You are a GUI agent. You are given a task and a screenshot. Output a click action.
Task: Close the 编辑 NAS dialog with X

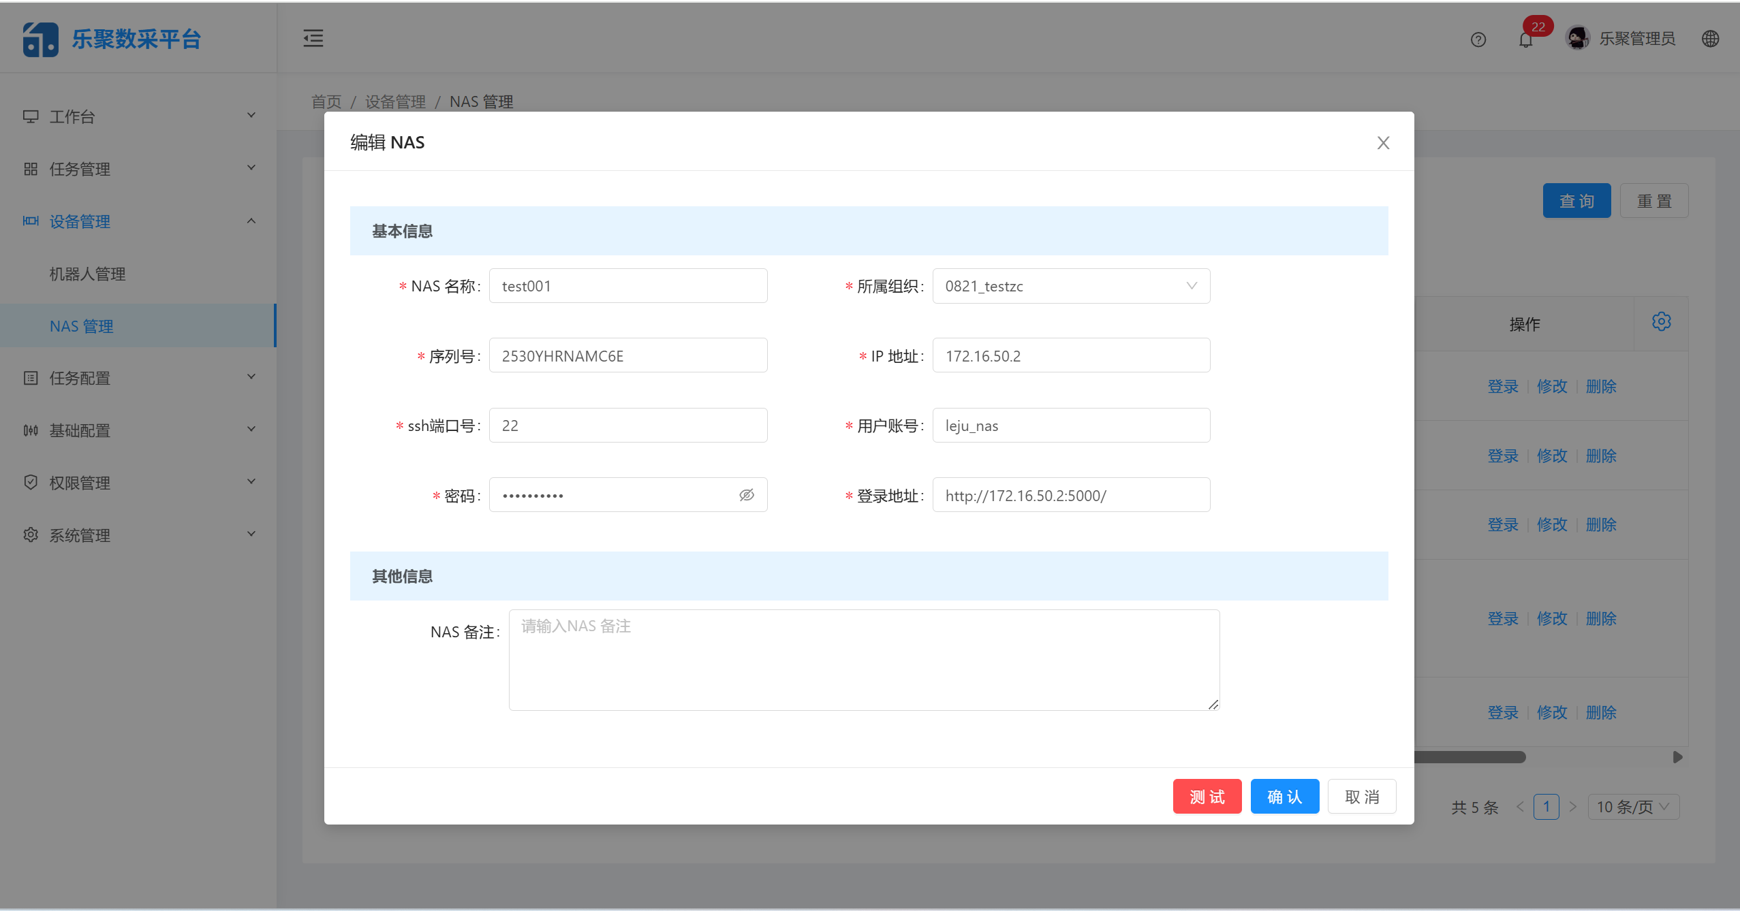[1382, 143]
